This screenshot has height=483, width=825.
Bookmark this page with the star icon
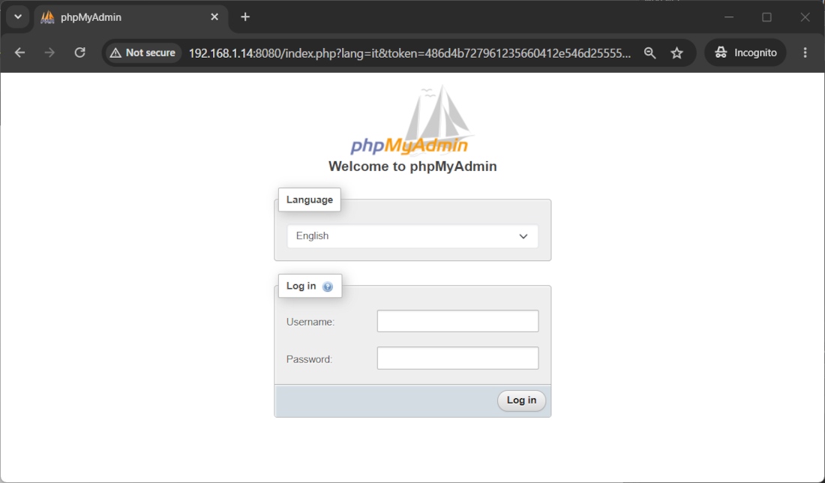(676, 52)
